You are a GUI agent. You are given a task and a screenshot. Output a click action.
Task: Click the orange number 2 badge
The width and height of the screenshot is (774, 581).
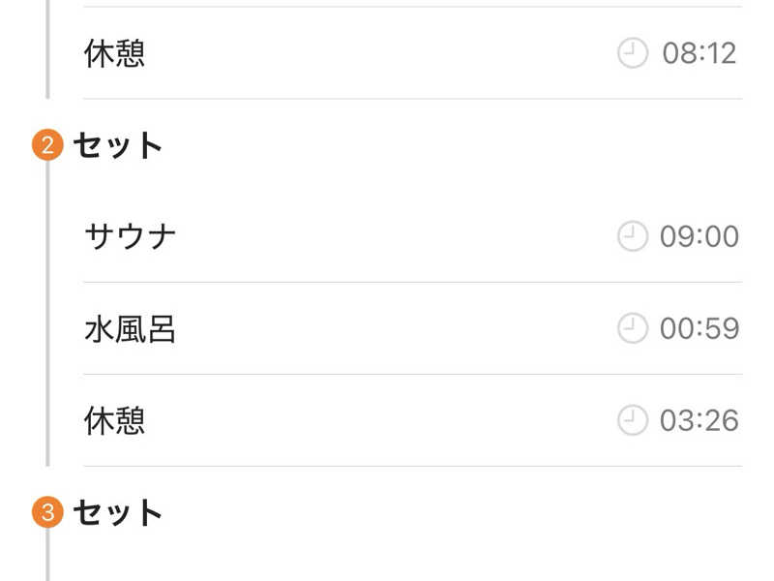pyautogui.click(x=47, y=146)
